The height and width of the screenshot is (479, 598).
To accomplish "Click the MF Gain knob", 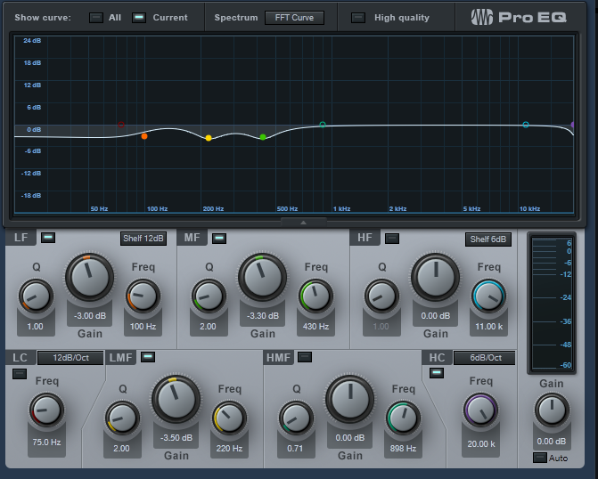I will click(262, 277).
